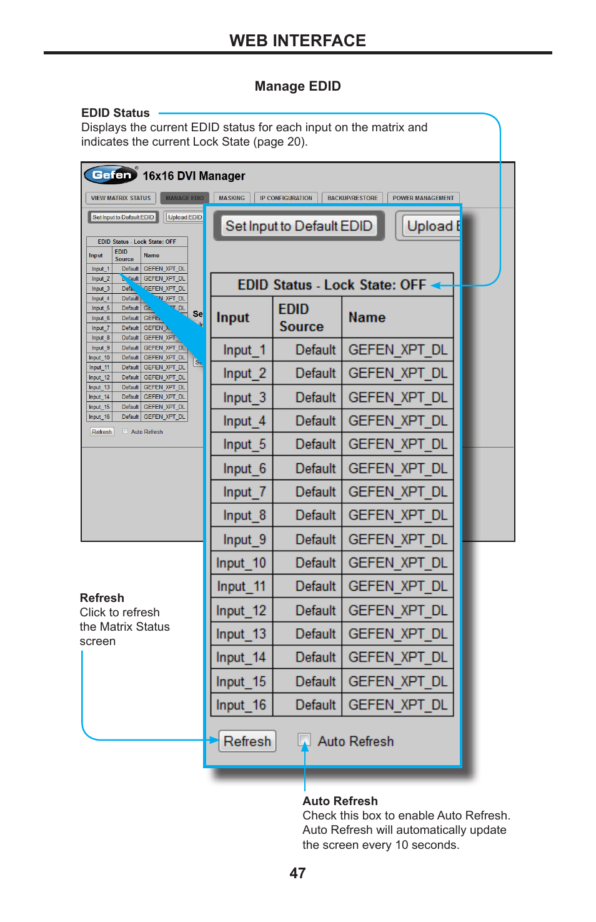Image resolution: width=596 pixels, height=922 pixels.
Task: Click small EDID Status header in manager
Action: click(137, 241)
